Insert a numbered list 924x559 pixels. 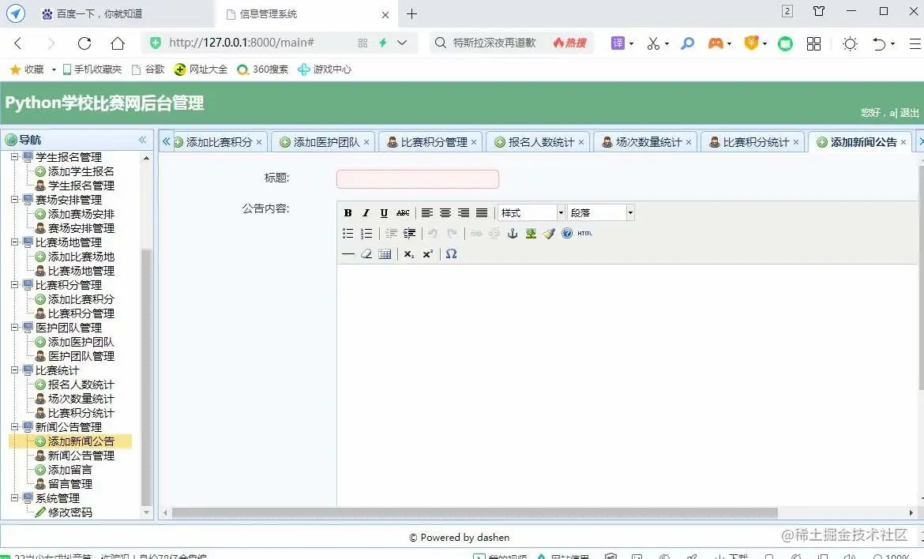point(366,233)
